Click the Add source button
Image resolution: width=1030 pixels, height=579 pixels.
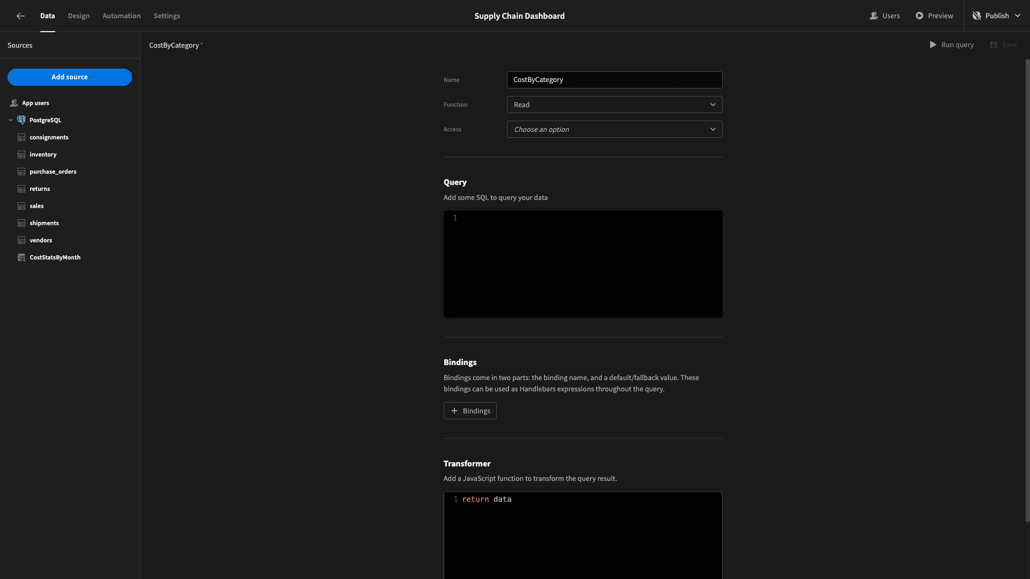pyautogui.click(x=70, y=77)
